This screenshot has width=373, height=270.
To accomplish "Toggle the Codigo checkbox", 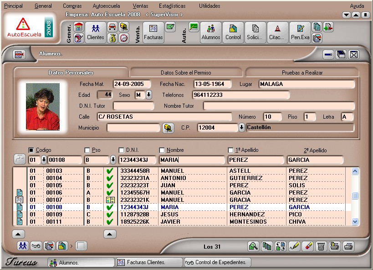I will click(31, 150).
